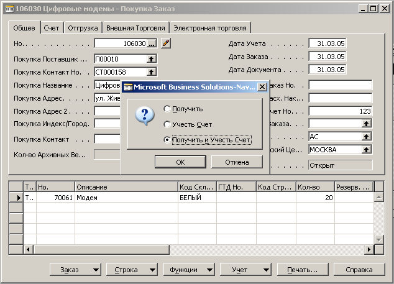Open lookup arrow in the АС field
Screen dimensions: 394x284
coord(367,137)
